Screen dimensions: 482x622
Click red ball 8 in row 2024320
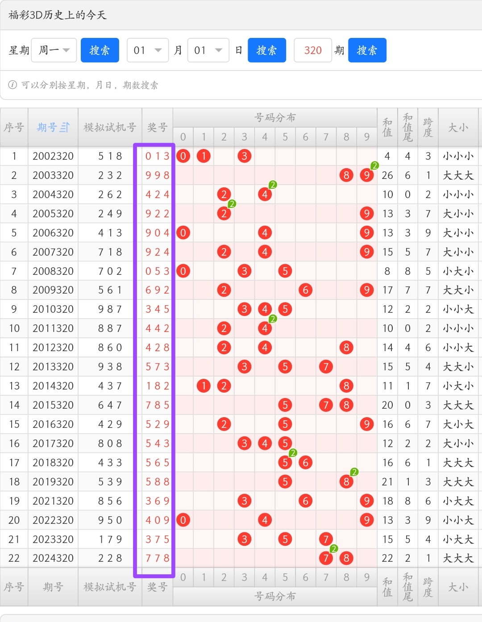[346, 558]
